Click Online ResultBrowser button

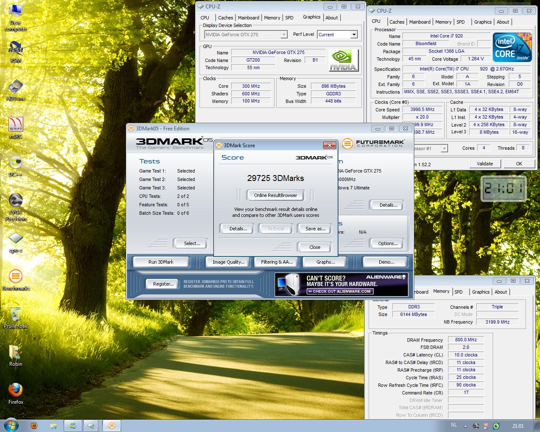(x=275, y=195)
